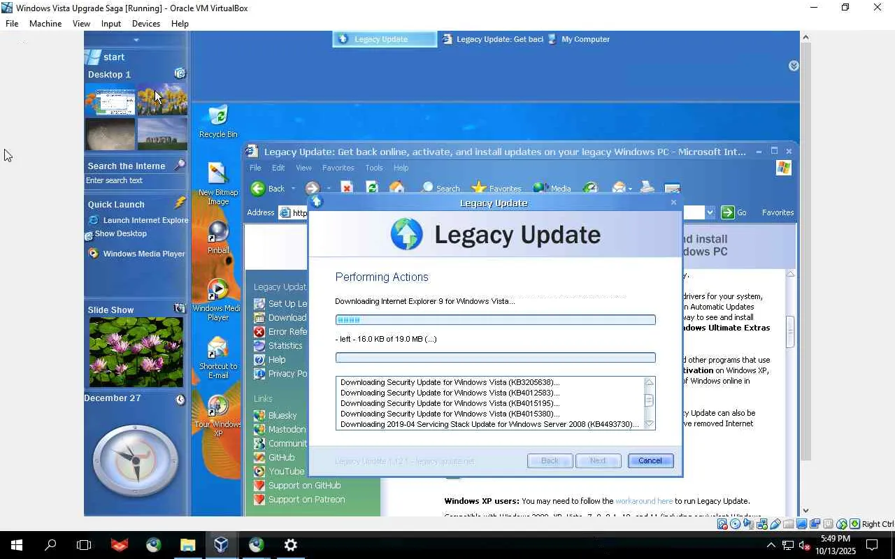Click the Internet Explorer Back arrow
Viewport: 895px width, 559px height.
click(x=258, y=188)
